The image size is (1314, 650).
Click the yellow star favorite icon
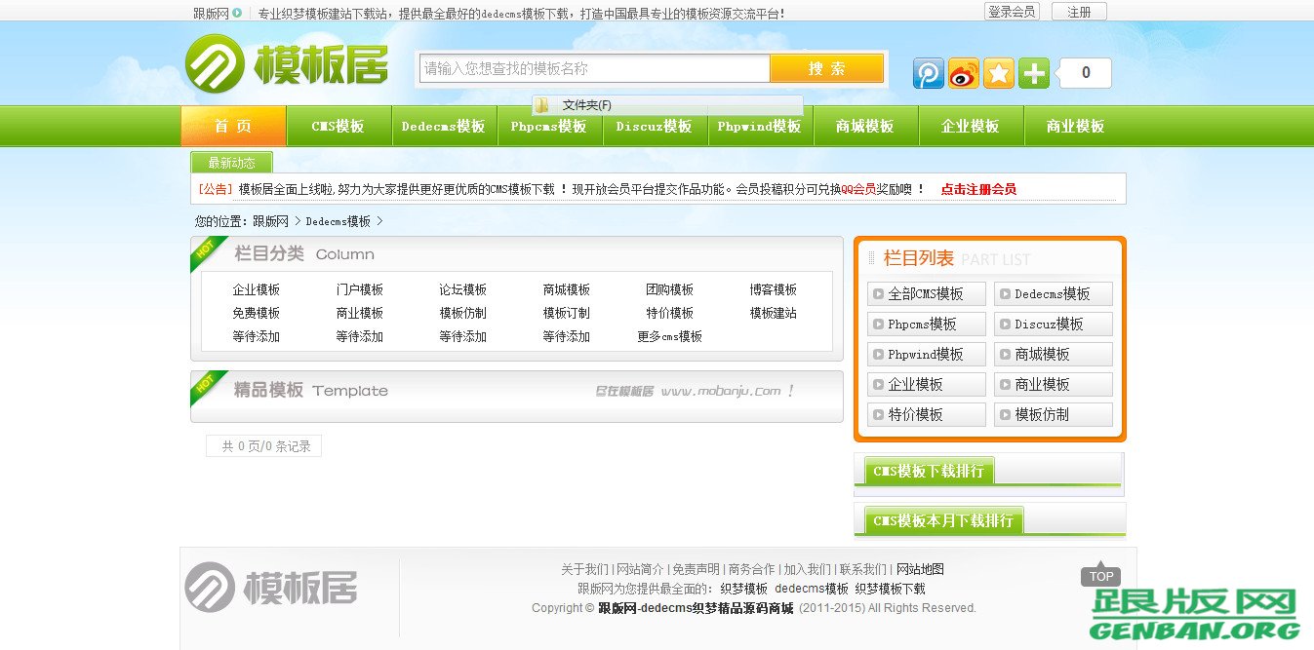[x=998, y=73]
